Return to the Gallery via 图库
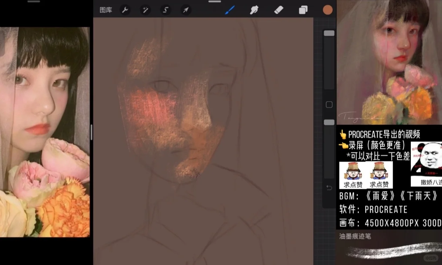This screenshot has height=265, width=442. pos(106,10)
